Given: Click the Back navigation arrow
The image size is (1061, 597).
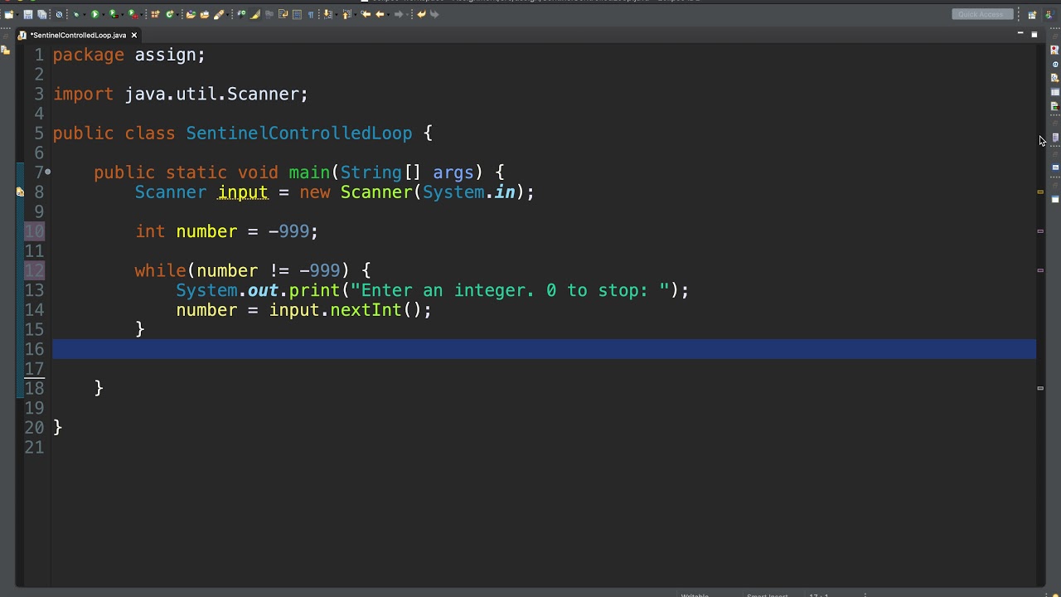Looking at the screenshot, I should click(380, 14).
